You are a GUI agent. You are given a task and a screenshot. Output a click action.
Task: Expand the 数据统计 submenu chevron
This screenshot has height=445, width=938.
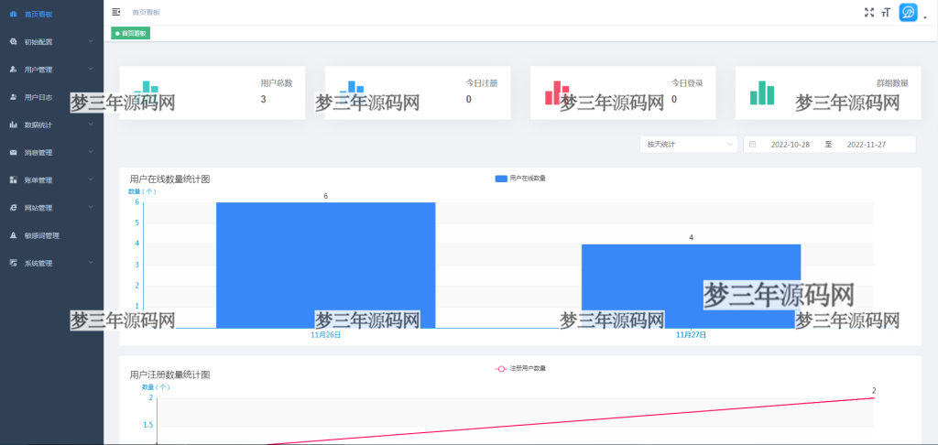coord(91,125)
